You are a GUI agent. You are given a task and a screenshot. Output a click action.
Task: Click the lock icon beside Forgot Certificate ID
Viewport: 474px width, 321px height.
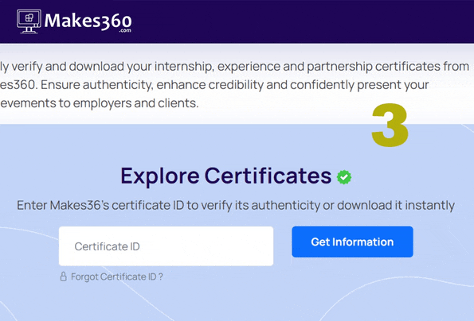click(x=63, y=277)
